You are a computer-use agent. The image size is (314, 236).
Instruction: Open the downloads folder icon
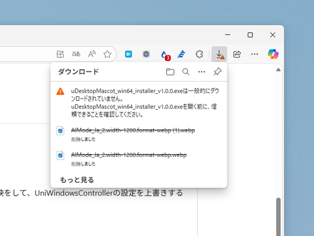(x=170, y=72)
